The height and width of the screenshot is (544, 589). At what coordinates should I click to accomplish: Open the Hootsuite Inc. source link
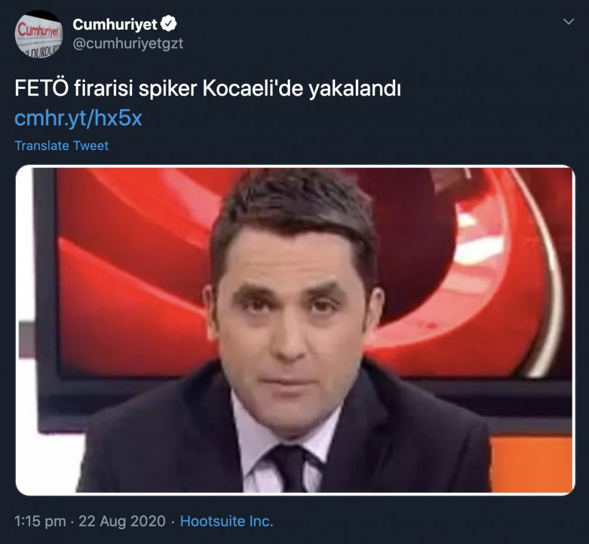click(x=227, y=522)
